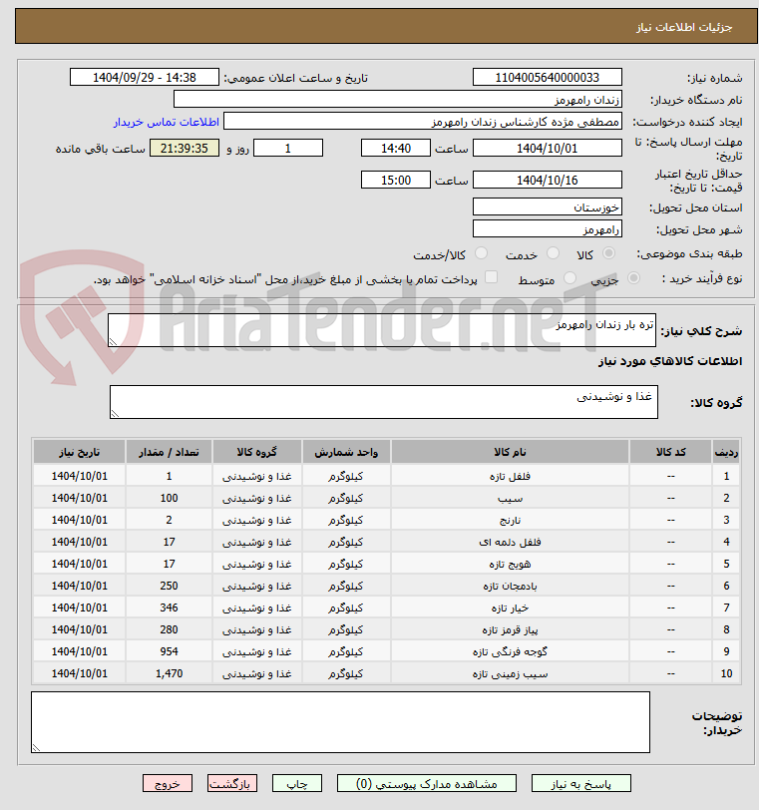Click the 'نام کالا' column header

point(510,452)
